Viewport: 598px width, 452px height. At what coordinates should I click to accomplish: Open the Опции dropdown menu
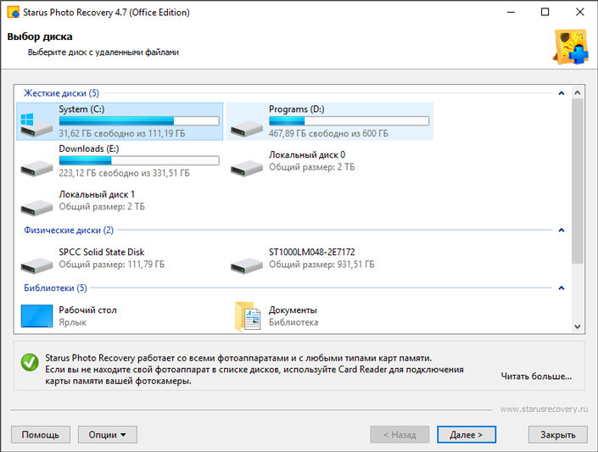[108, 434]
